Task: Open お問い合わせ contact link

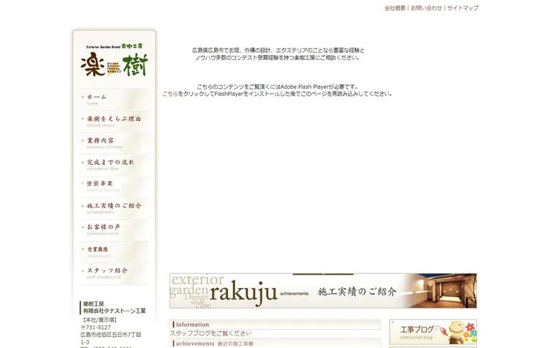Action: [427, 8]
